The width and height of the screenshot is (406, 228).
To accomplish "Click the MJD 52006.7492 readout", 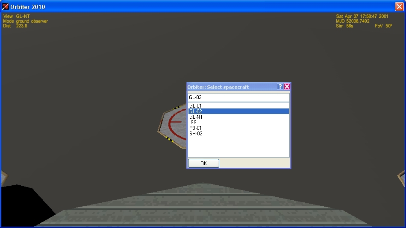I will (x=353, y=21).
